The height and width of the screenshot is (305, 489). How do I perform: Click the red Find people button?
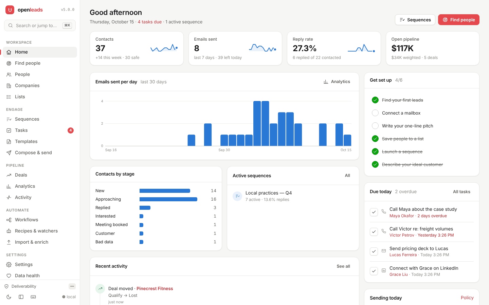[459, 20]
